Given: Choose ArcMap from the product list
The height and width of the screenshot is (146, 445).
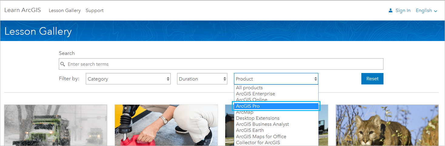Looking at the screenshot, I should click(x=276, y=112).
